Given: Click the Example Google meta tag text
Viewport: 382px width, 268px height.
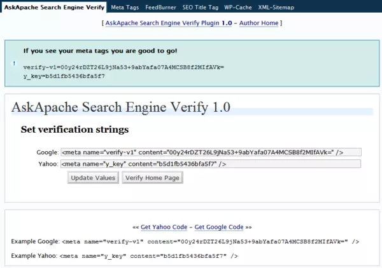Looking at the screenshot, I should coord(210,242).
